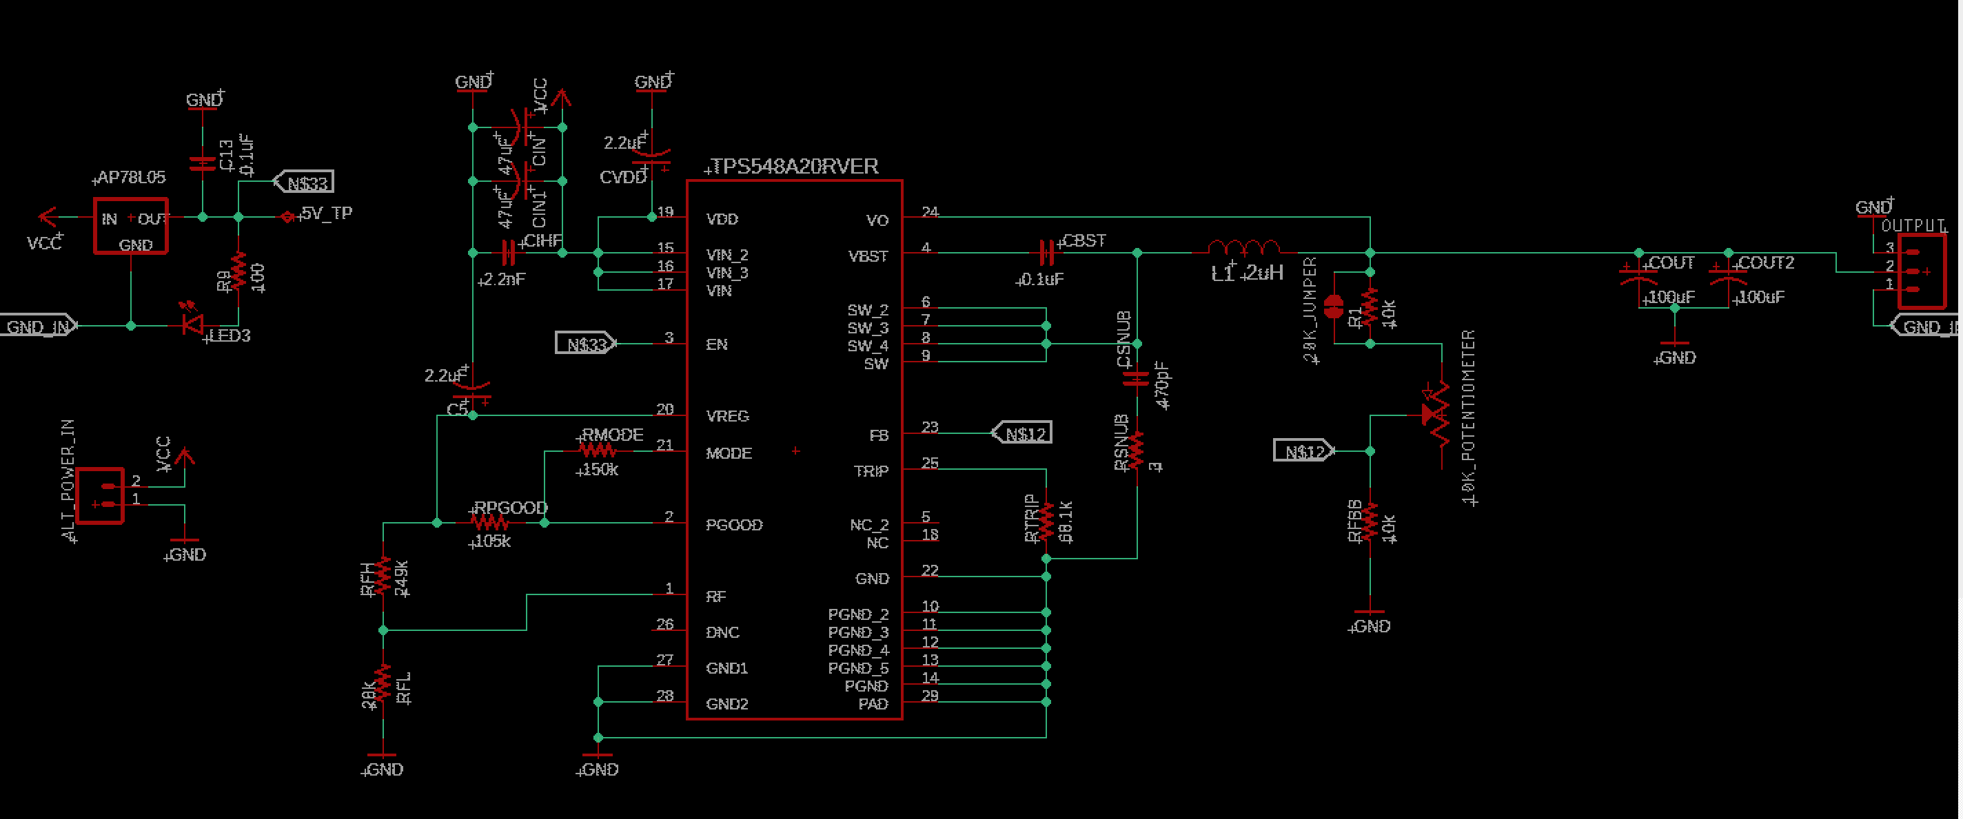
Task: Click the RFBB 10k resistor
Action: pyautogui.click(x=1370, y=523)
